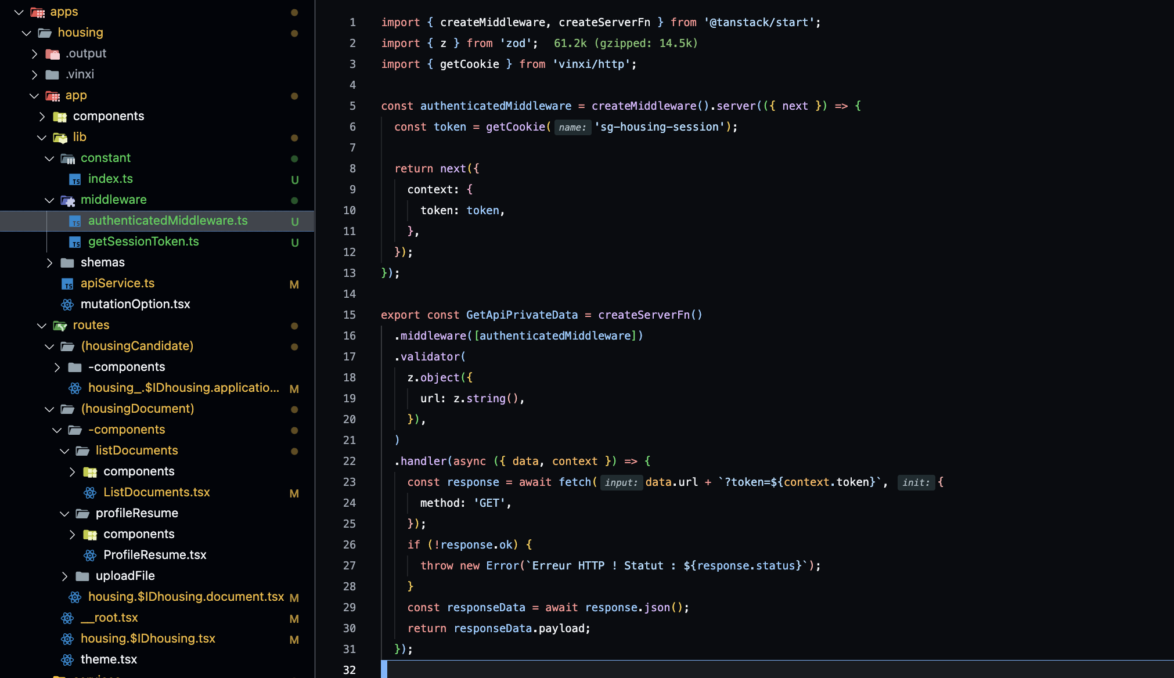Viewport: 1174px width, 678px height.
Task: Expand the shemas folder chevron
Action: pos(49,262)
